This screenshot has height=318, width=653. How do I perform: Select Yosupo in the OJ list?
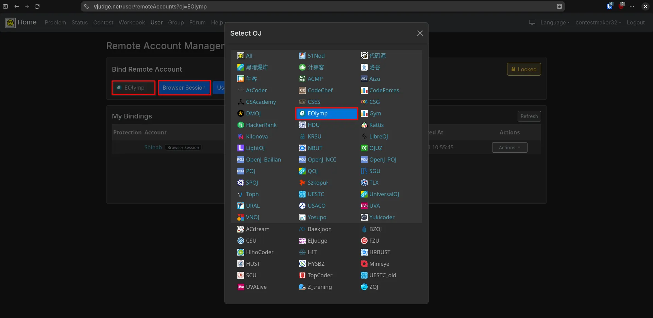[x=317, y=217]
